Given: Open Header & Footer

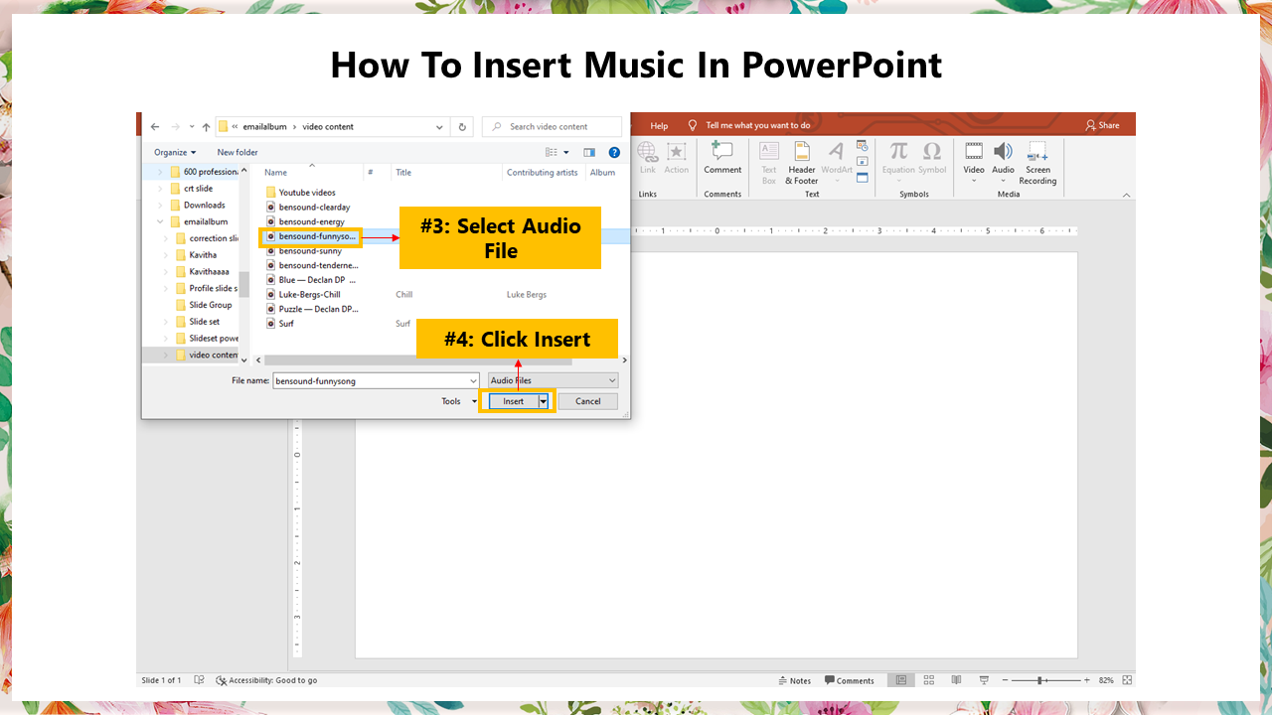Looking at the screenshot, I should coord(802,163).
